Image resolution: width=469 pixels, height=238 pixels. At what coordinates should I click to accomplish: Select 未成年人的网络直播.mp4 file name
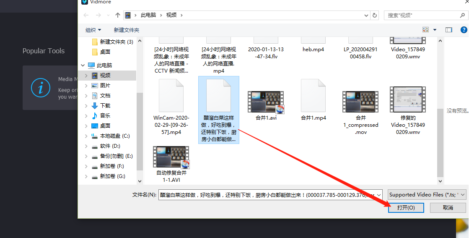219,60
